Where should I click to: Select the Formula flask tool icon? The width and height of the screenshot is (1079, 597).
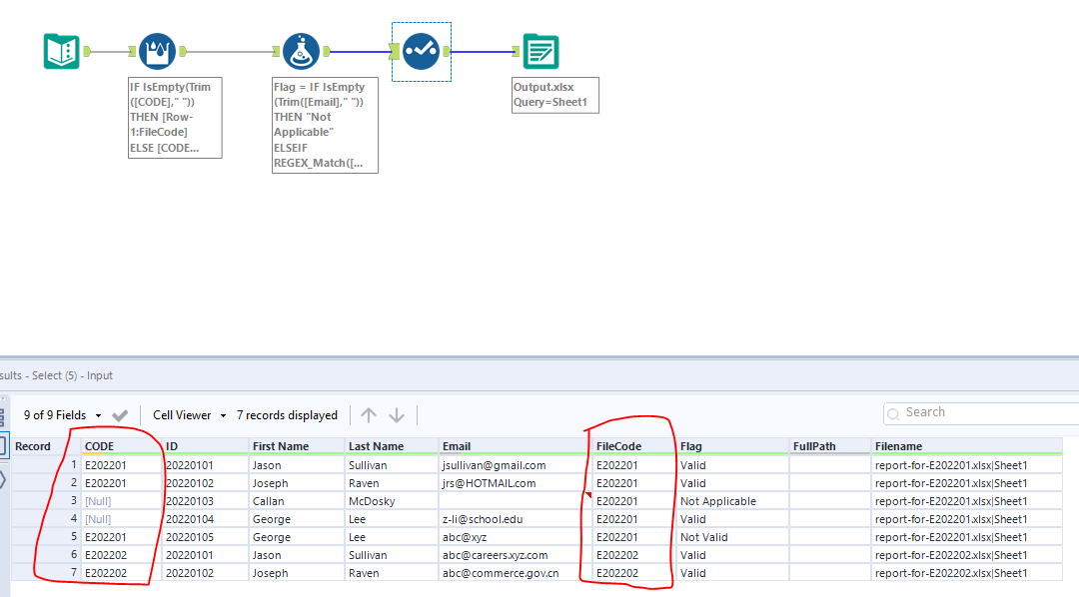[301, 51]
